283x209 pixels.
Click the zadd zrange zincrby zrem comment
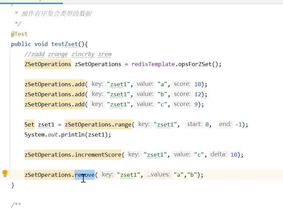point(68,54)
